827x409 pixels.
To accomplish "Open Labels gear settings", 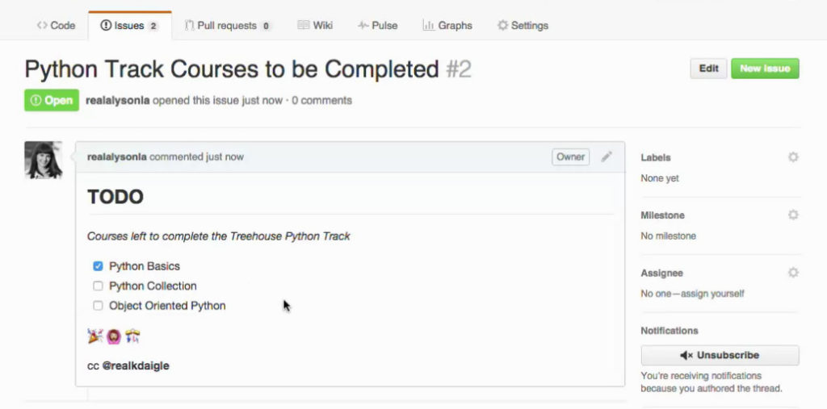I will pyautogui.click(x=793, y=157).
